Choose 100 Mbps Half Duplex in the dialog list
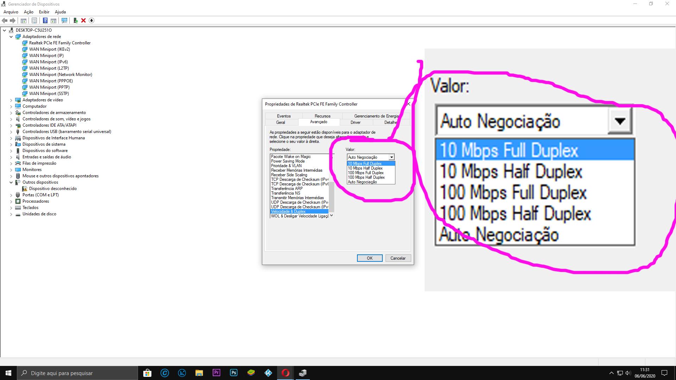676x380 pixels. (x=371, y=177)
